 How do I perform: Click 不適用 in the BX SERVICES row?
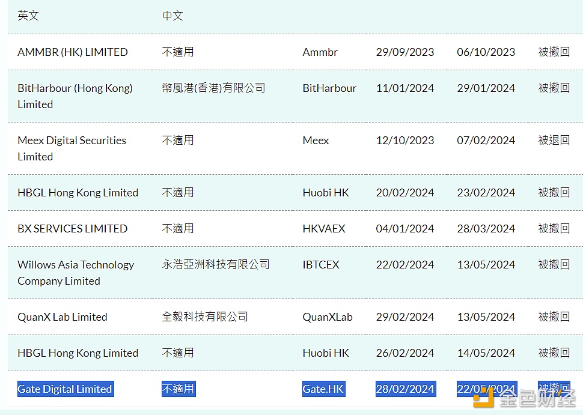pos(178,229)
